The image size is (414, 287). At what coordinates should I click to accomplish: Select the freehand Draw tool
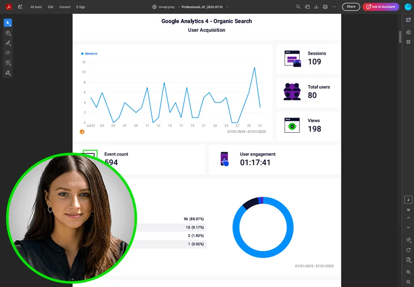tap(8, 53)
